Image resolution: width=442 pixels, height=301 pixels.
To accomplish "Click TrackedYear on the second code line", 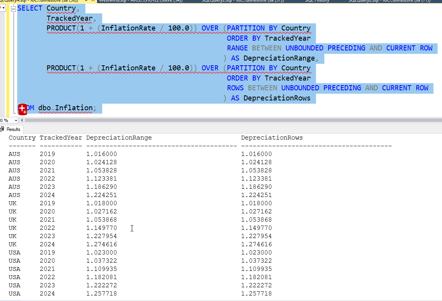I will pyautogui.click(x=69, y=18).
